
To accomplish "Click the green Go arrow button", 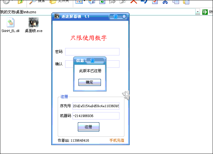I will click(205, 12).
